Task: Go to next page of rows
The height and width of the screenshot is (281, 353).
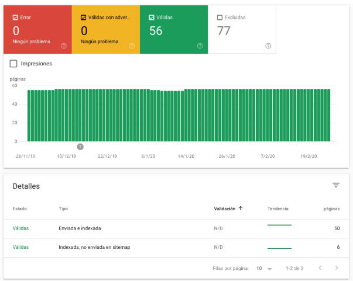Action: pos(337,268)
